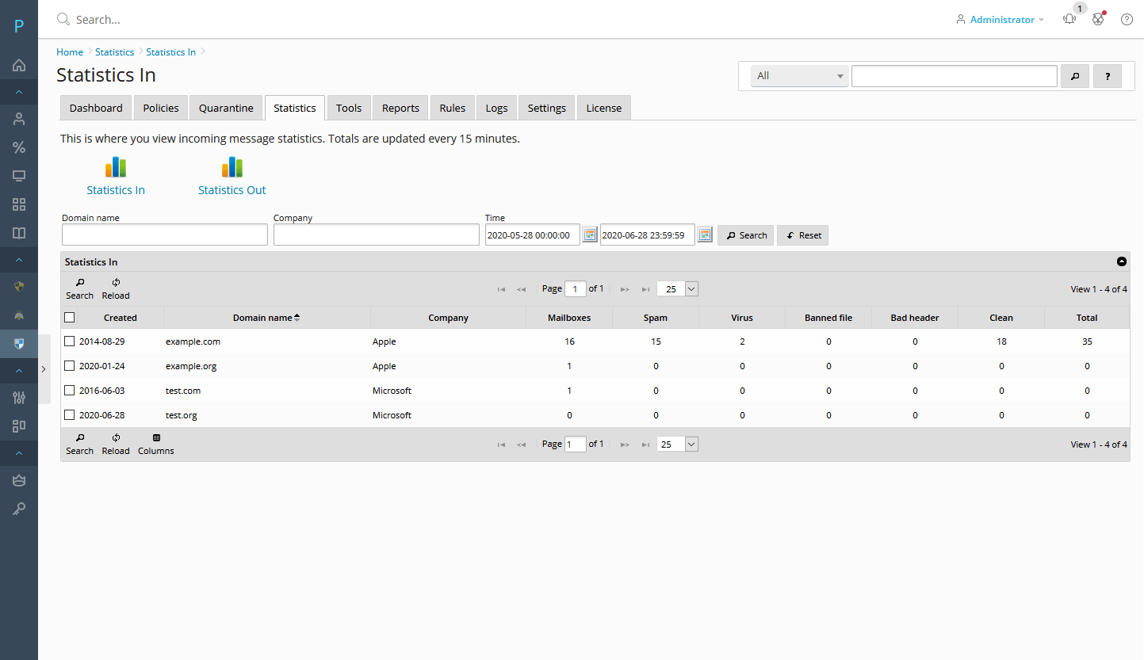The width and height of the screenshot is (1144, 660).
Task: Click top toolbar Reload icon
Action: (116, 283)
